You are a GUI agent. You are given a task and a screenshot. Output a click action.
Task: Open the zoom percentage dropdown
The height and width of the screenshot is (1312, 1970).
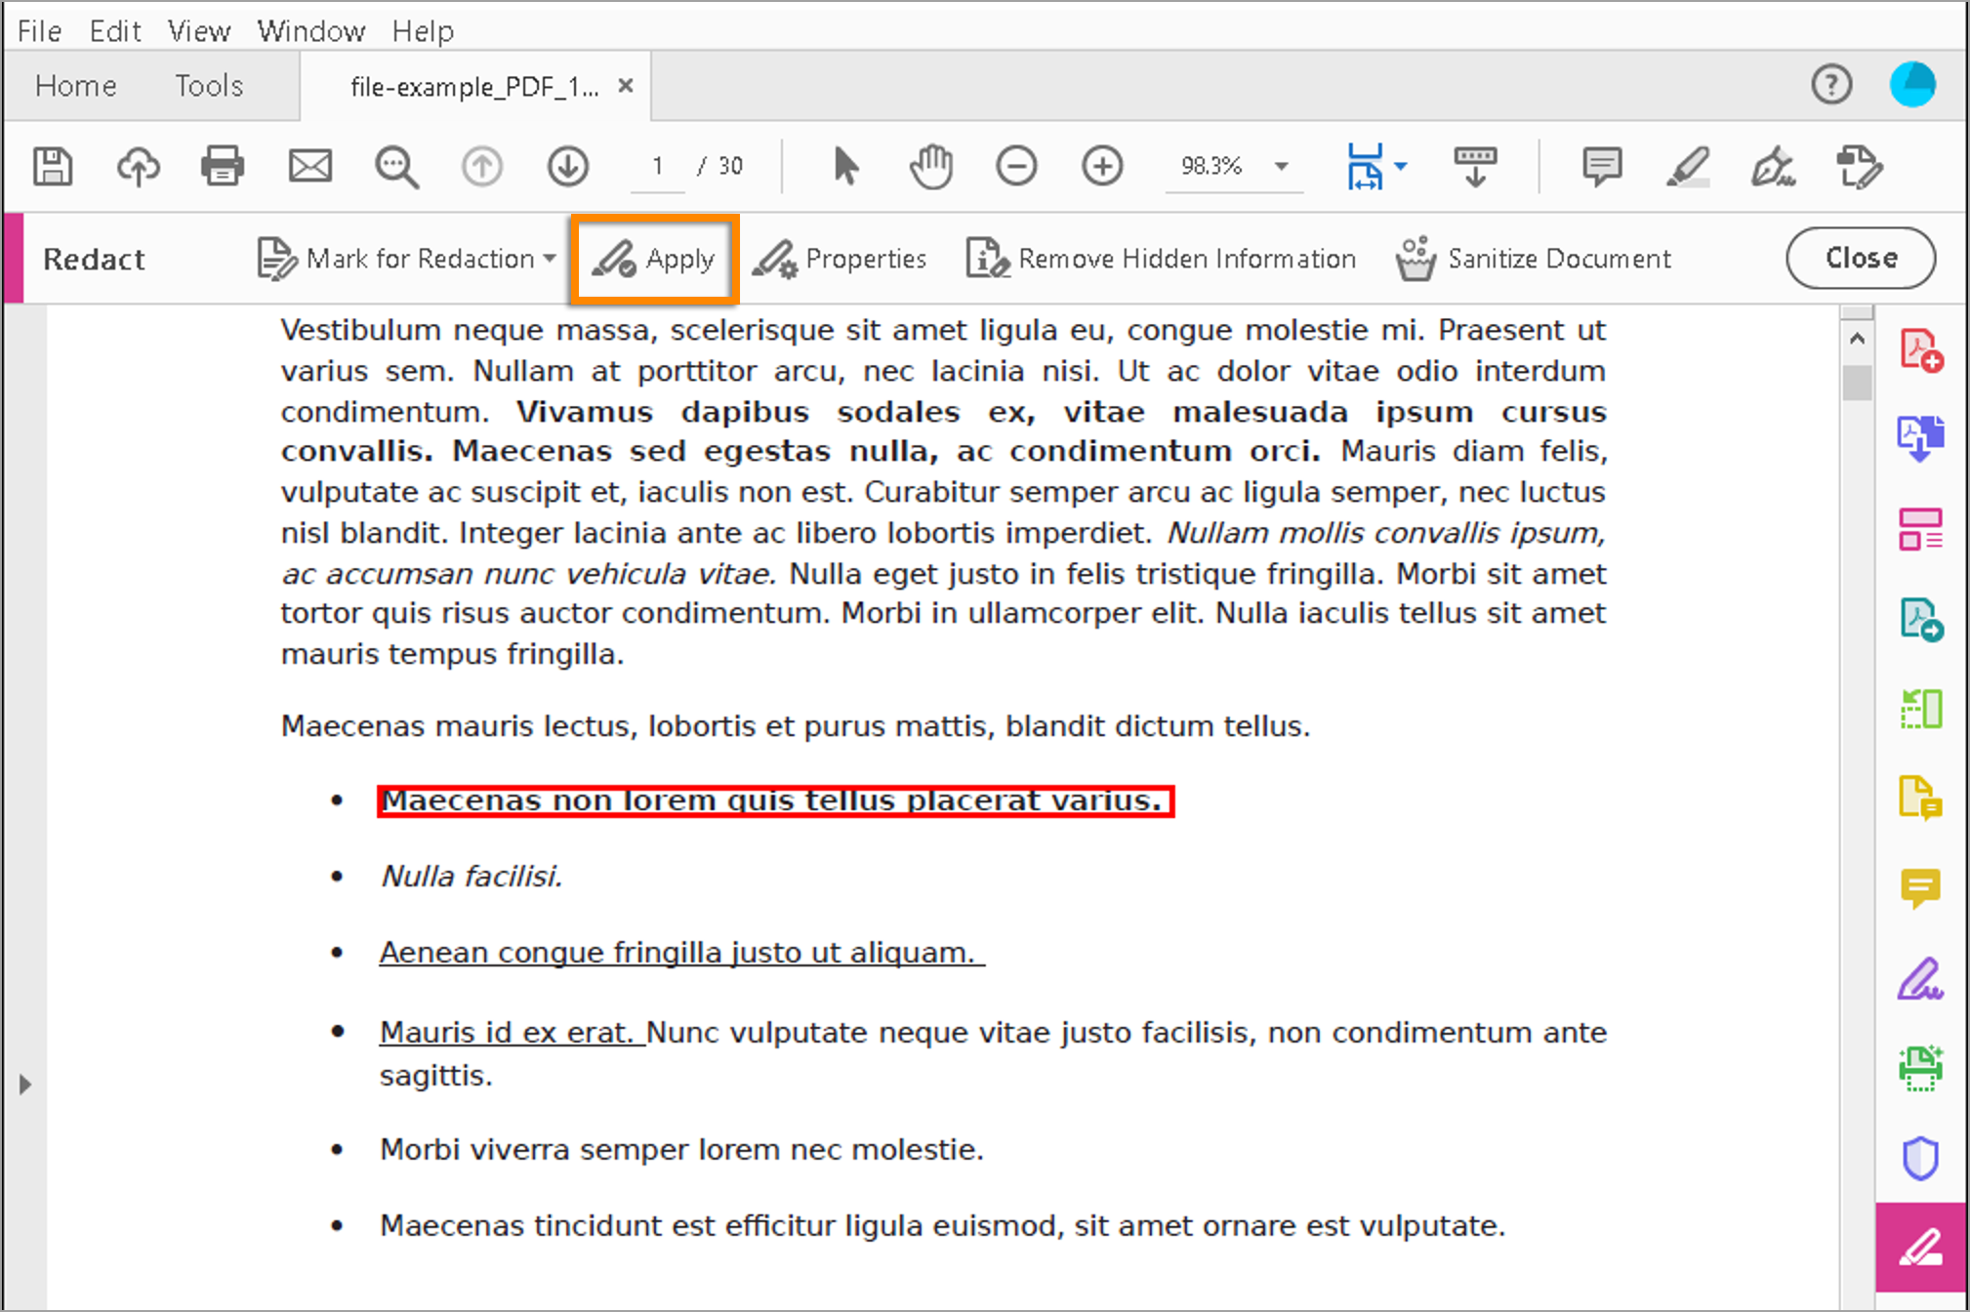pyautogui.click(x=1281, y=166)
